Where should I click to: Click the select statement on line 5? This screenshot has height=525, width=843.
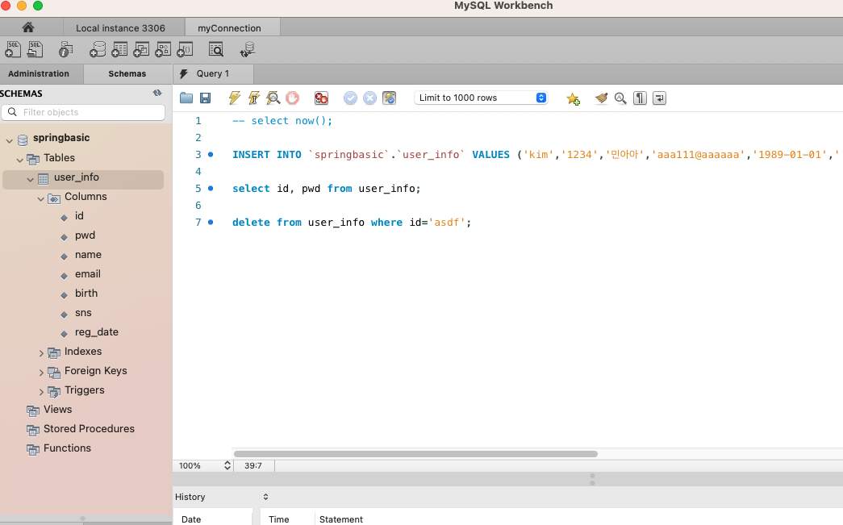click(327, 189)
